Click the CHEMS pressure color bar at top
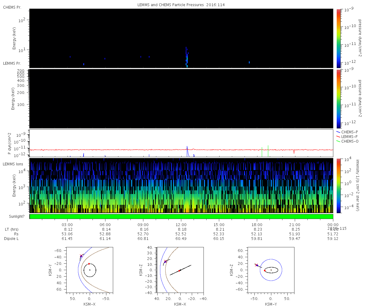This screenshot has width=370, height=308. coord(338,38)
